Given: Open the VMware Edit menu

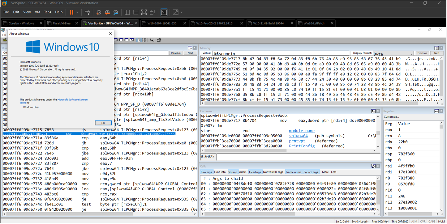Looking at the screenshot, I should (16, 12).
